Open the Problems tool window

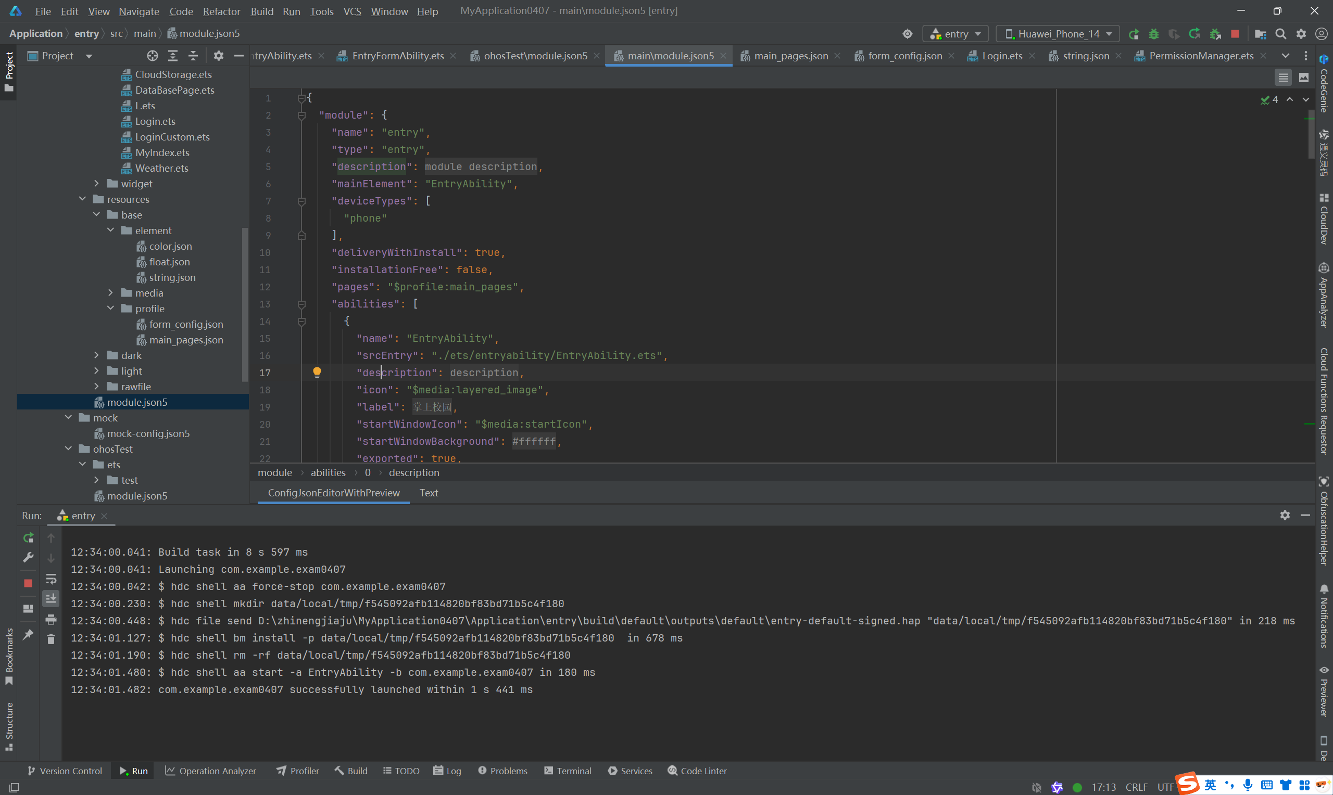click(x=503, y=771)
